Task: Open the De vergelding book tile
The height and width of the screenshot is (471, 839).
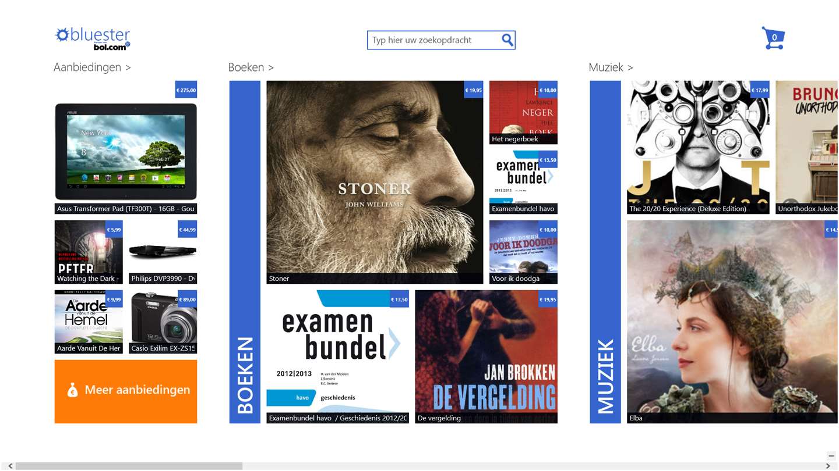Action: coord(487,356)
